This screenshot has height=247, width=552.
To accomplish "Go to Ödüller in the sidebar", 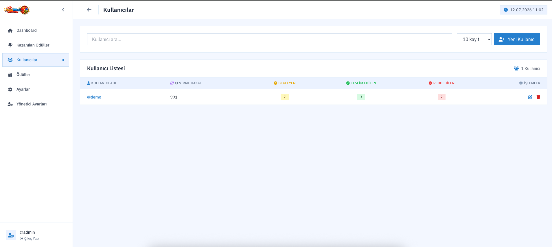I will pyautogui.click(x=36, y=75).
